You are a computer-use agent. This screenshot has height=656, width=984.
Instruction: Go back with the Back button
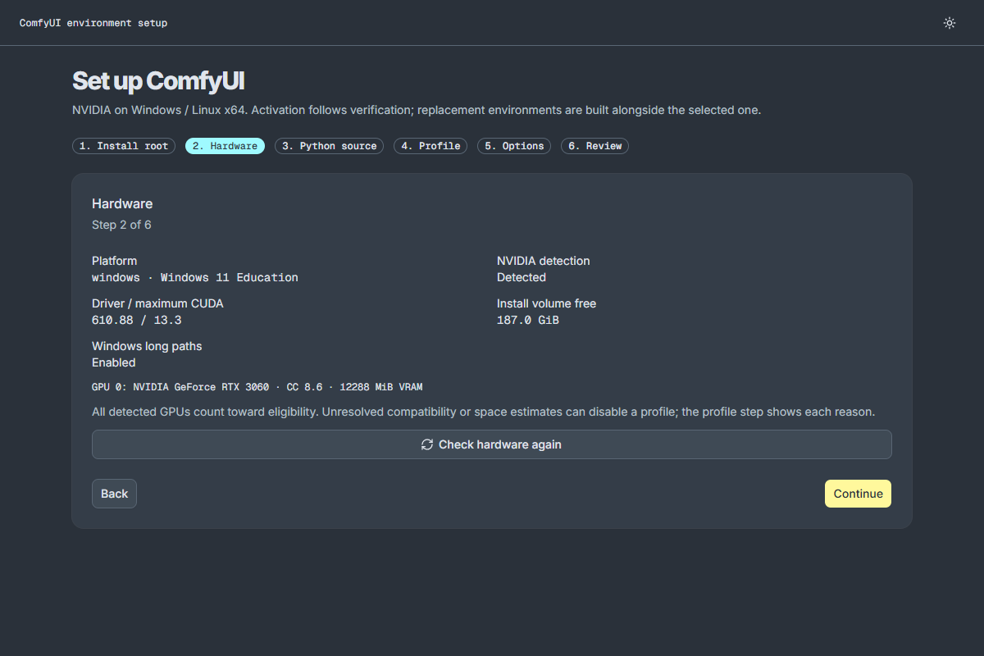coord(114,494)
